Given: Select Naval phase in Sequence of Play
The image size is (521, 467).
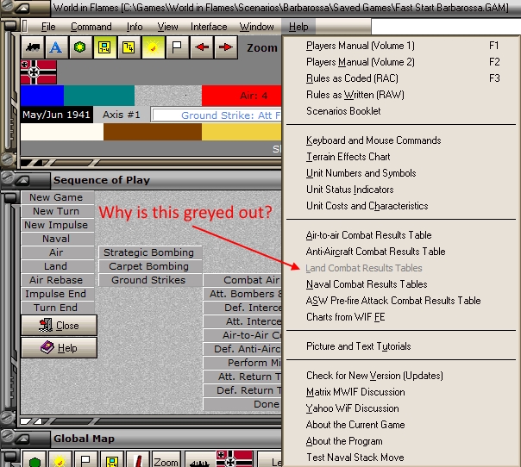Looking at the screenshot, I should pyautogui.click(x=58, y=239).
